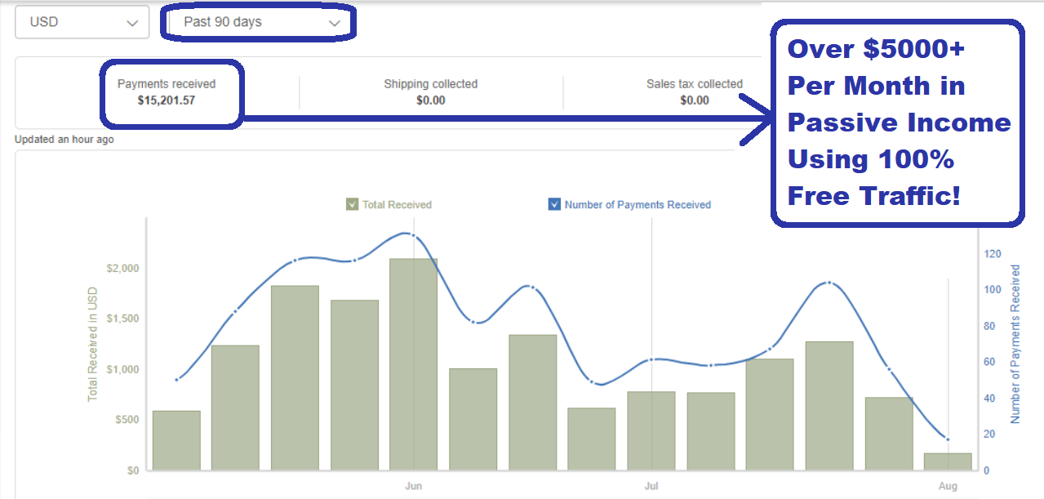
Task: Uncheck the Number of Payments Received checkbox
Action: [x=554, y=204]
